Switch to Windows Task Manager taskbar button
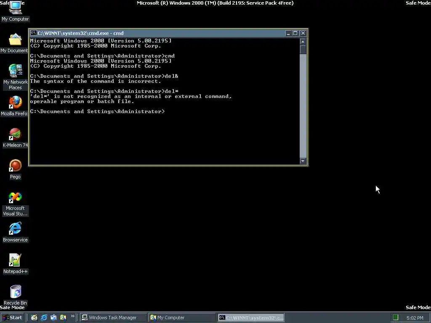Viewport: 431px width, 323px height. [113, 318]
